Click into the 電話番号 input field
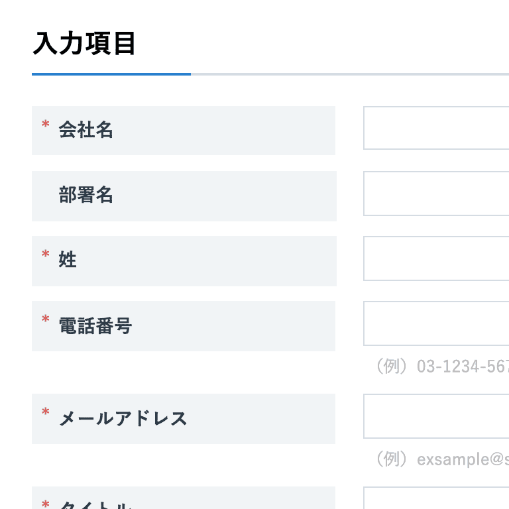The height and width of the screenshot is (509, 509). click(x=436, y=323)
